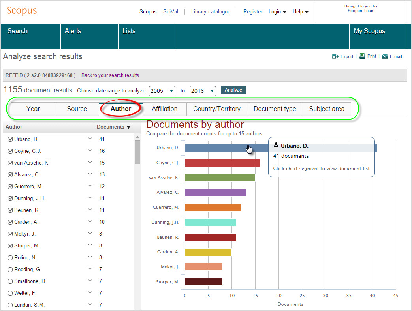Open the end year 2016 dropdown
The height and width of the screenshot is (311, 412).
pos(203,91)
